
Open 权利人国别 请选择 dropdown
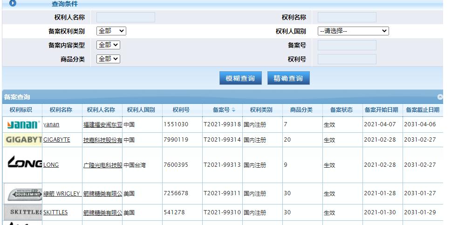tap(353, 31)
